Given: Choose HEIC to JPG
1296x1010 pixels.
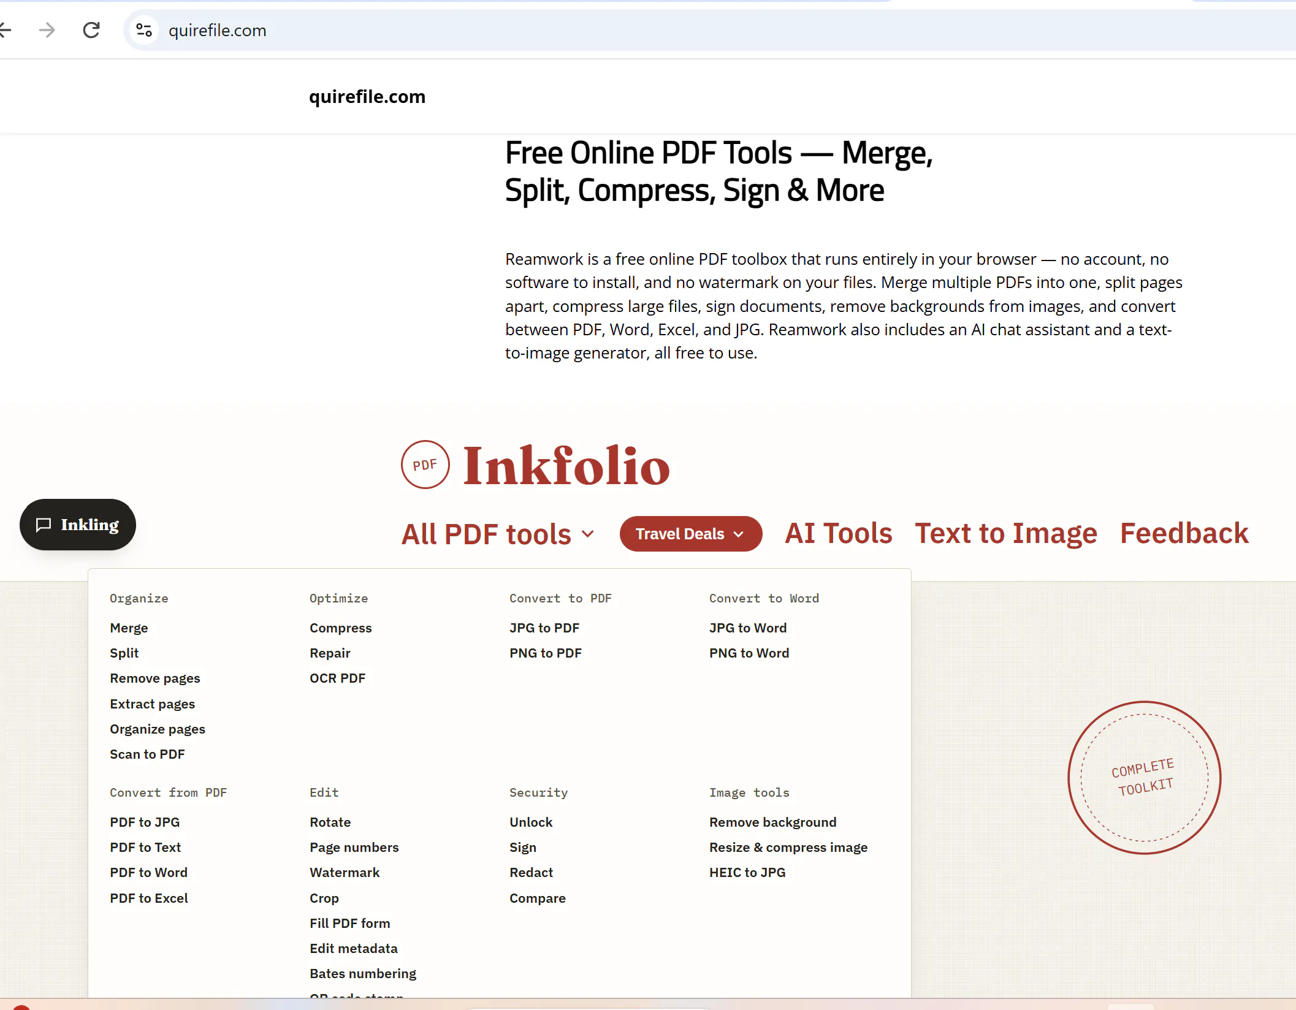Looking at the screenshot, I should click(x=747, y=872).
